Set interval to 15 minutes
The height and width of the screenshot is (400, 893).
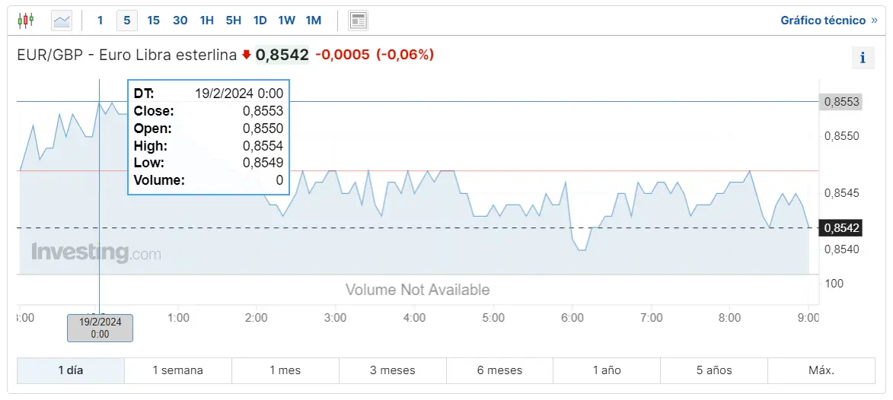point(153,21)
